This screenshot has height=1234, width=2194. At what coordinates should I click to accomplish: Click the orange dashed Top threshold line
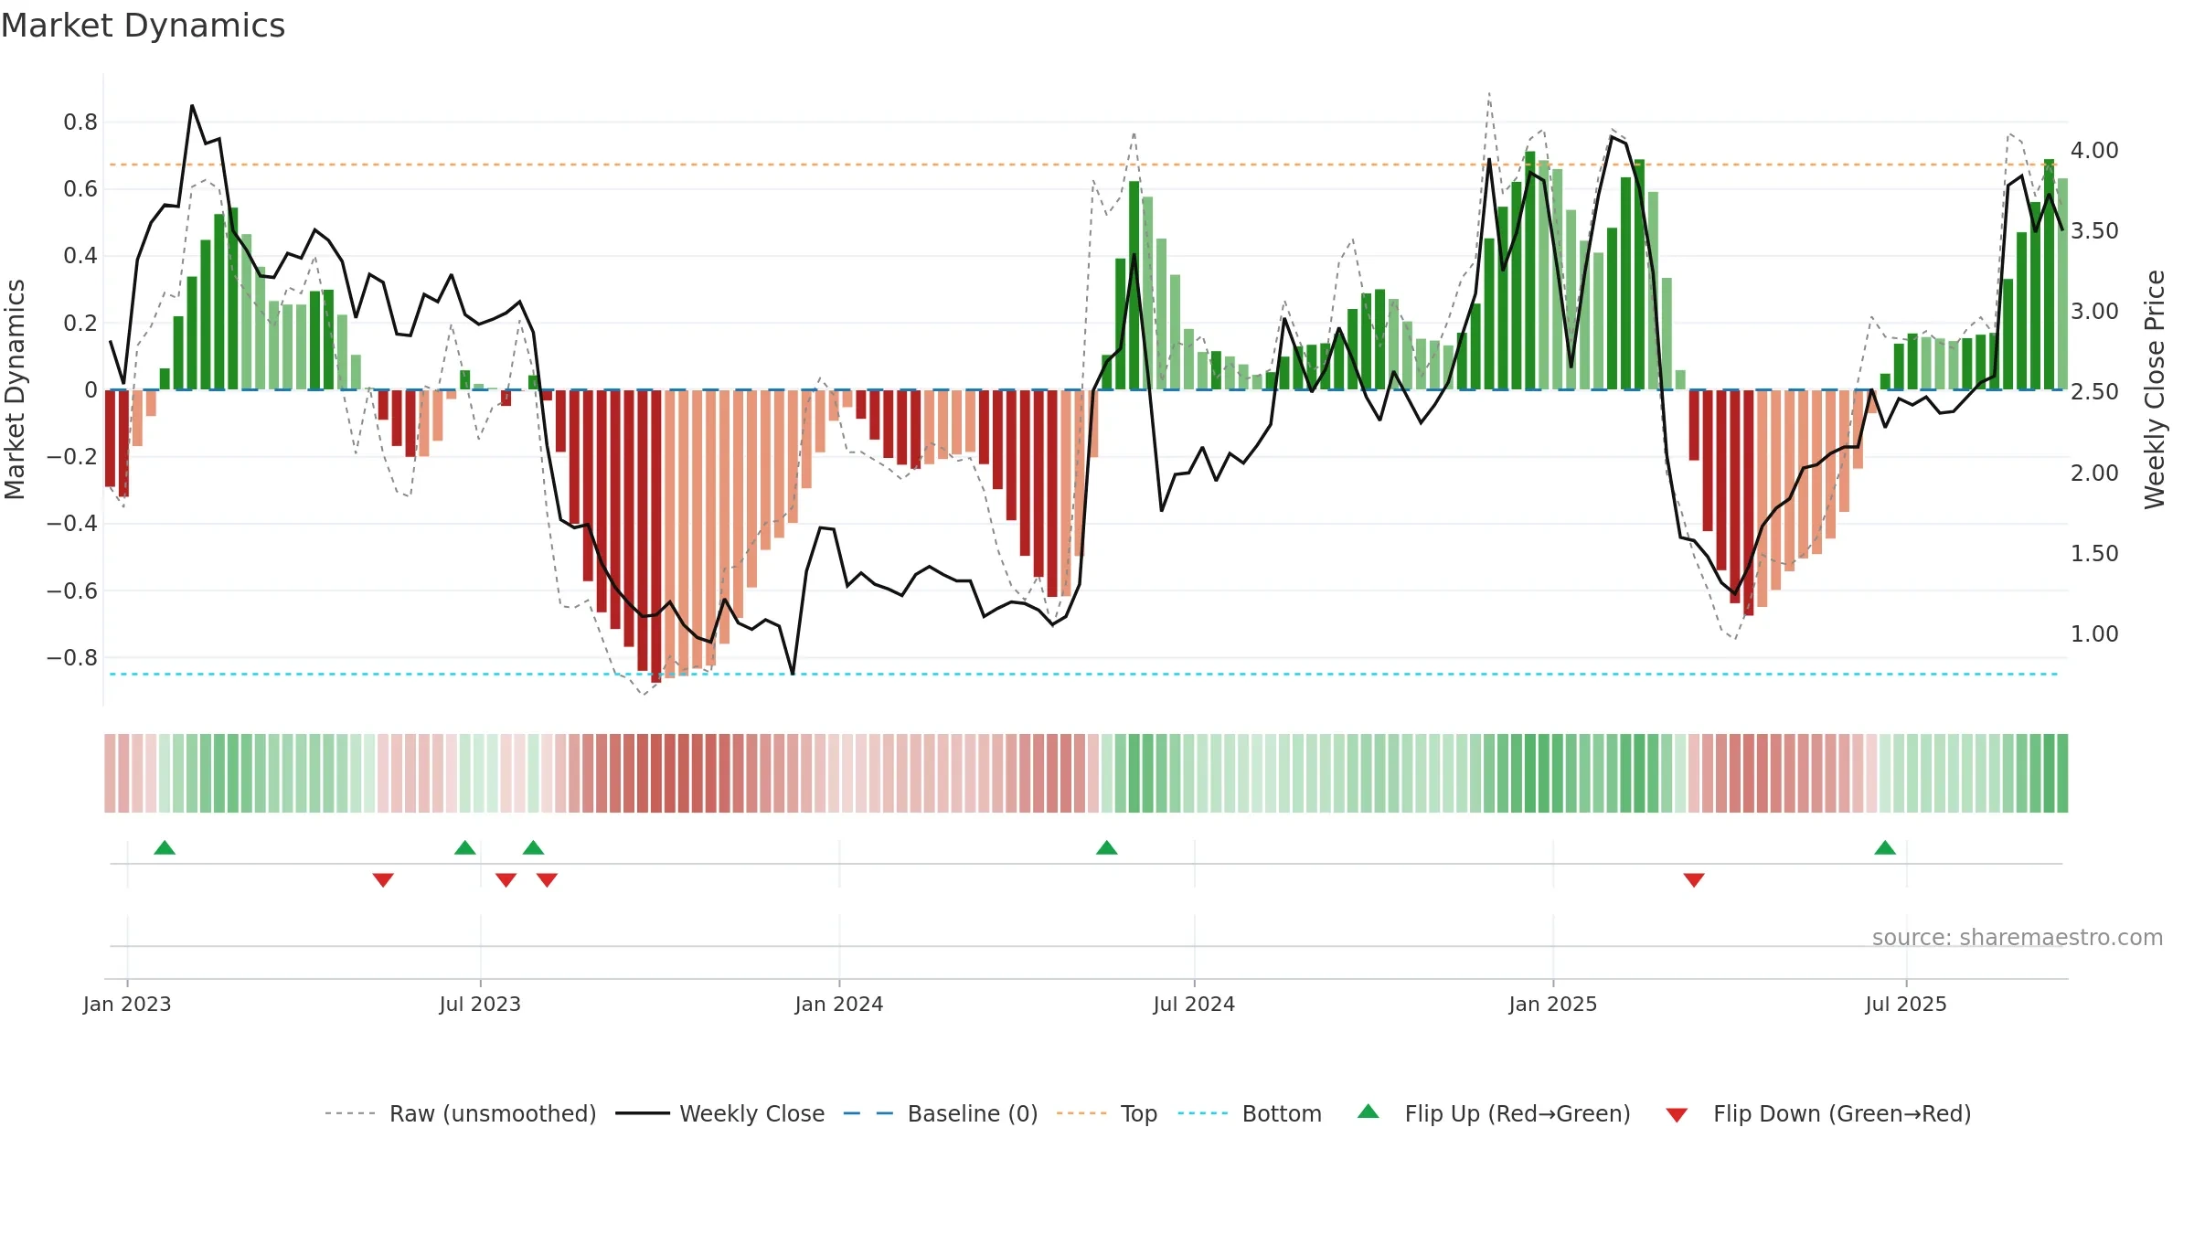click(1083, 165)
